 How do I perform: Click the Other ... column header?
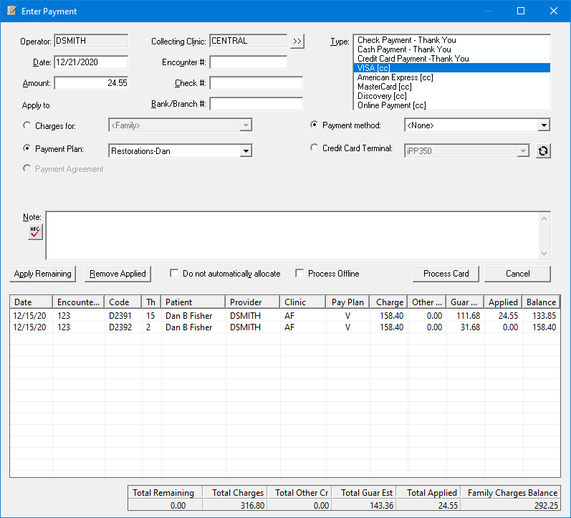click(427, 302)
